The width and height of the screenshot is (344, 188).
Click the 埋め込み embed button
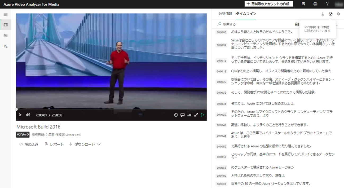coord(29,145)
